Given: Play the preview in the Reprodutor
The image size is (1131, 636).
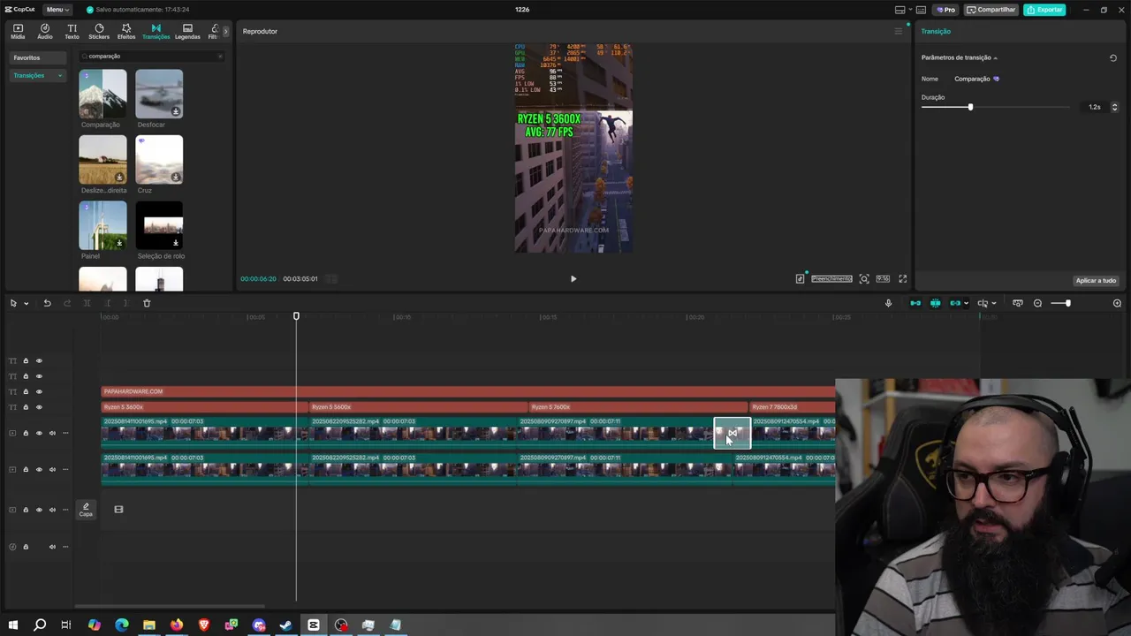Looking at the screenshot, I should pyautogui.click(x=573, y=279).
